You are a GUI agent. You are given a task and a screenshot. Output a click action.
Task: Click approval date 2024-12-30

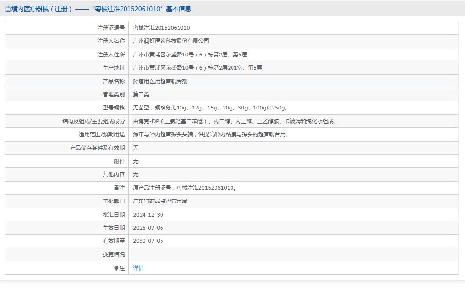(148, 215)
